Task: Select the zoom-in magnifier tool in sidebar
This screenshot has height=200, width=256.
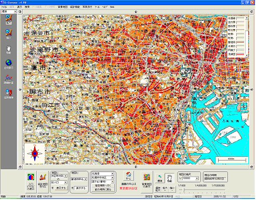Action: click(9, 19)
